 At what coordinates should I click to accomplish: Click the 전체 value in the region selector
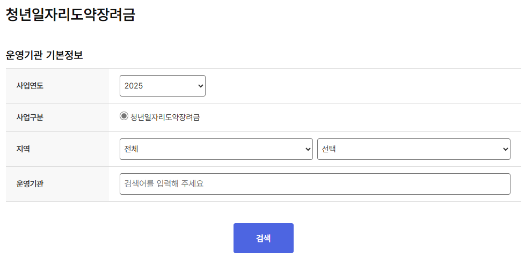(x=131, y=149)
